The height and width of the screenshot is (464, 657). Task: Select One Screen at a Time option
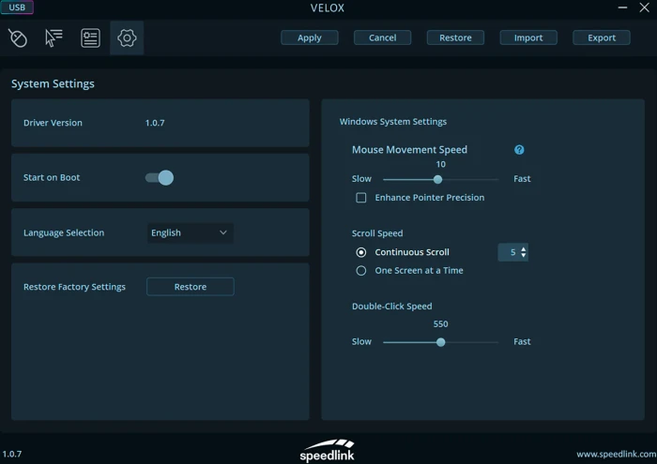pyautogui.click(x=360, y=271)
